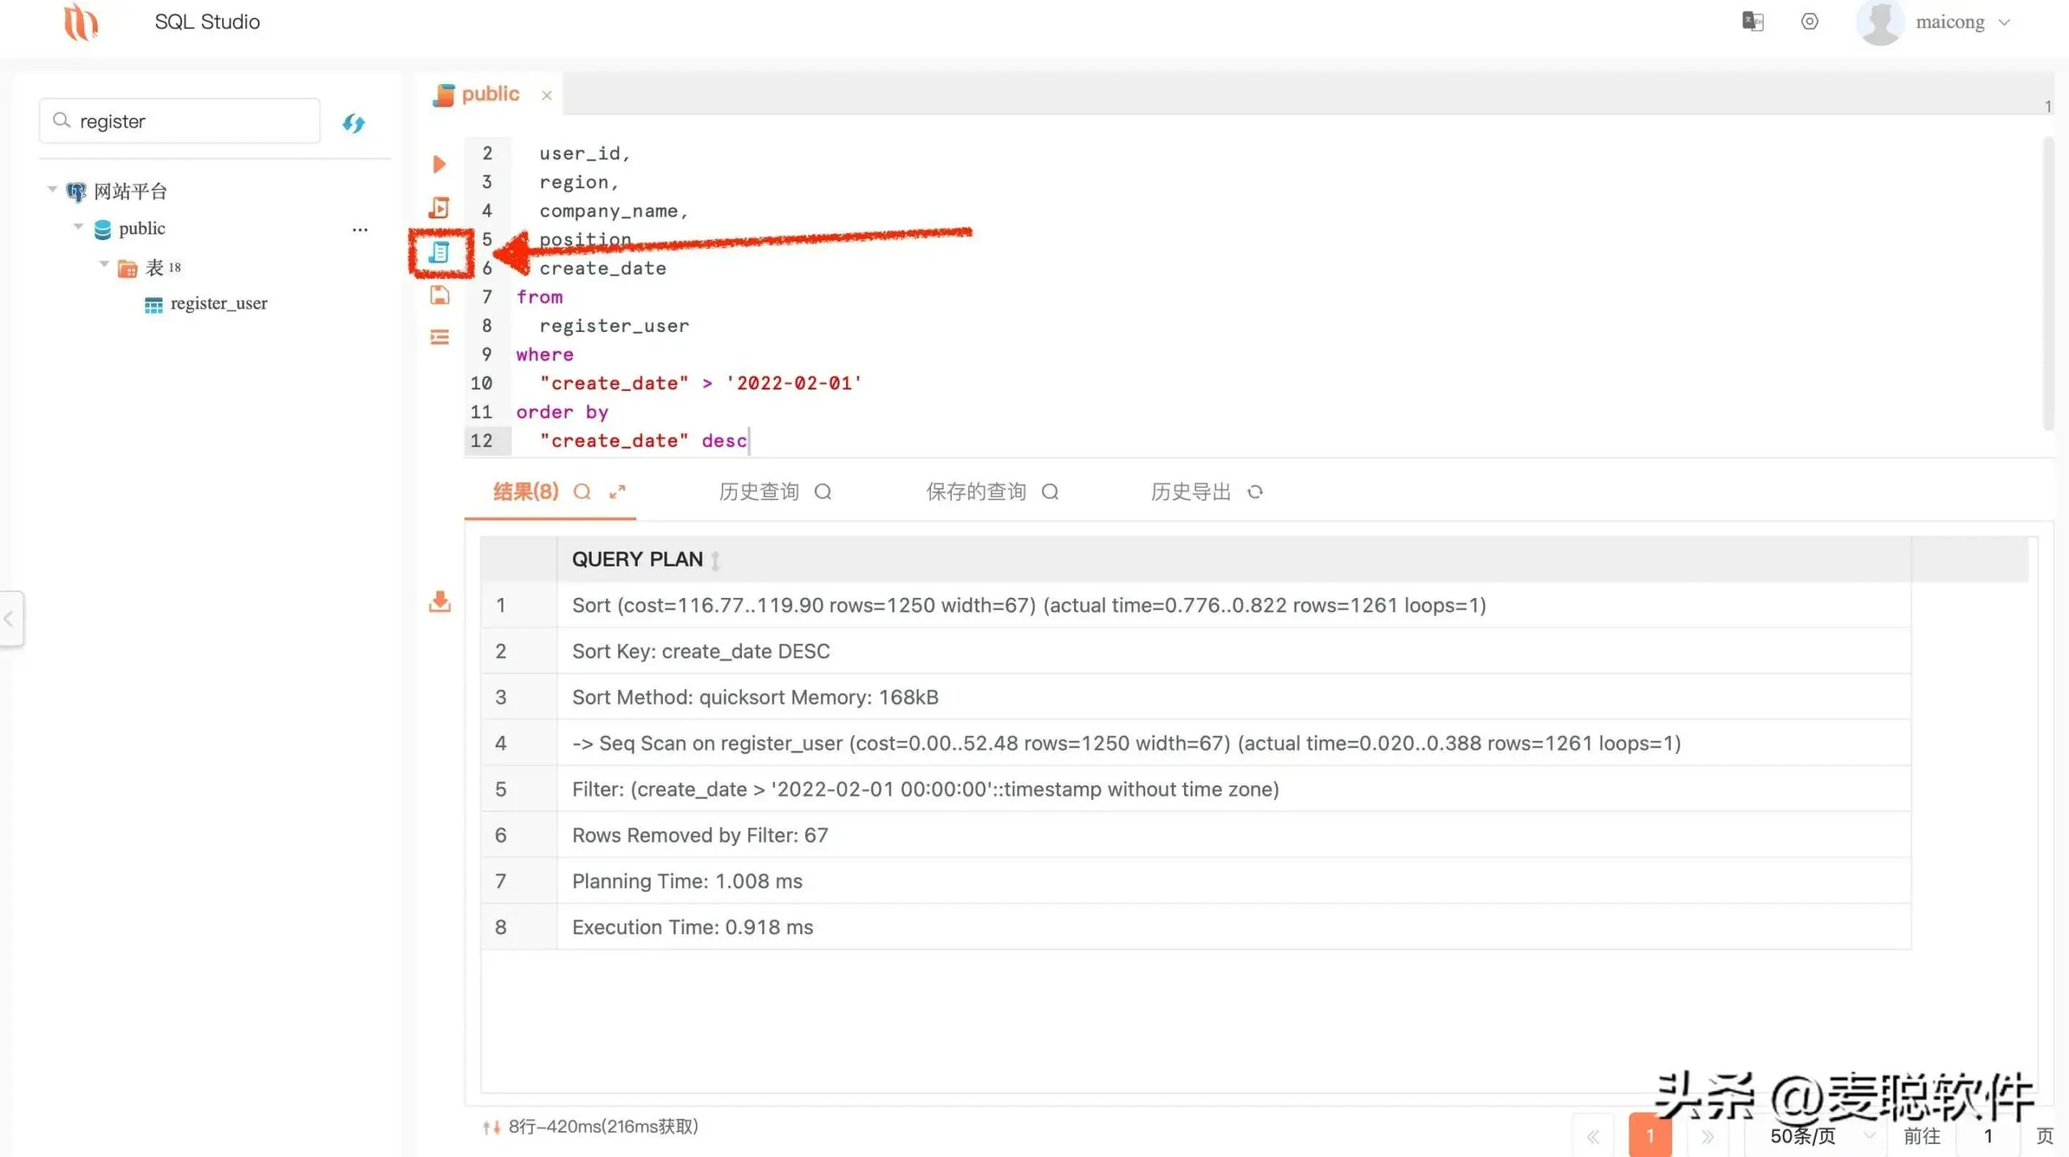This screenshot has width=2069, height=1157.
Task: Save the current query with the save icon
Action: click(x=439, y=296)
